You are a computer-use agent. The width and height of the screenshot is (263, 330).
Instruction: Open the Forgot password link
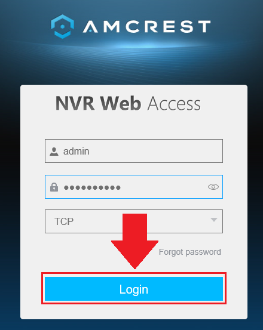(x=190, y=252)
